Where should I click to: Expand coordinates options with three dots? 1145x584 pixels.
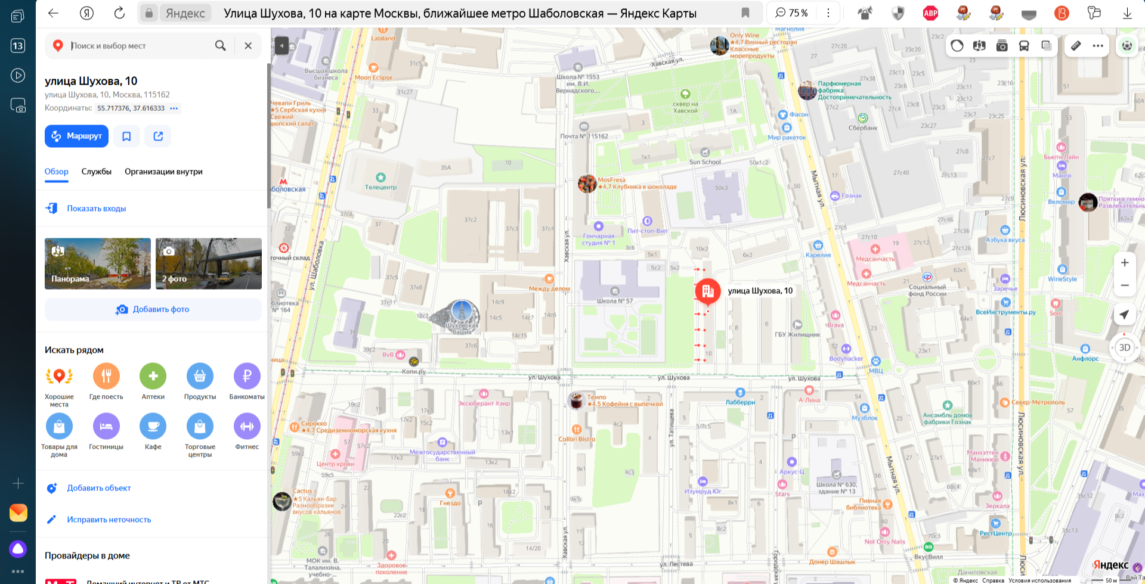click(174, 108)
